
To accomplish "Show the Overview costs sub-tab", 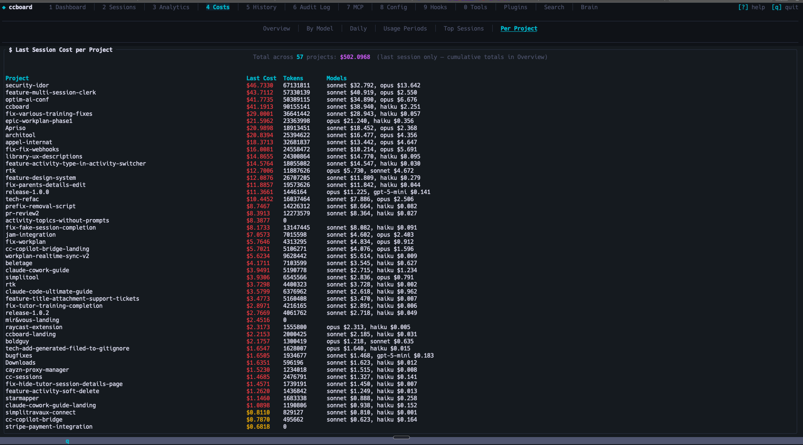I will 276,28.
